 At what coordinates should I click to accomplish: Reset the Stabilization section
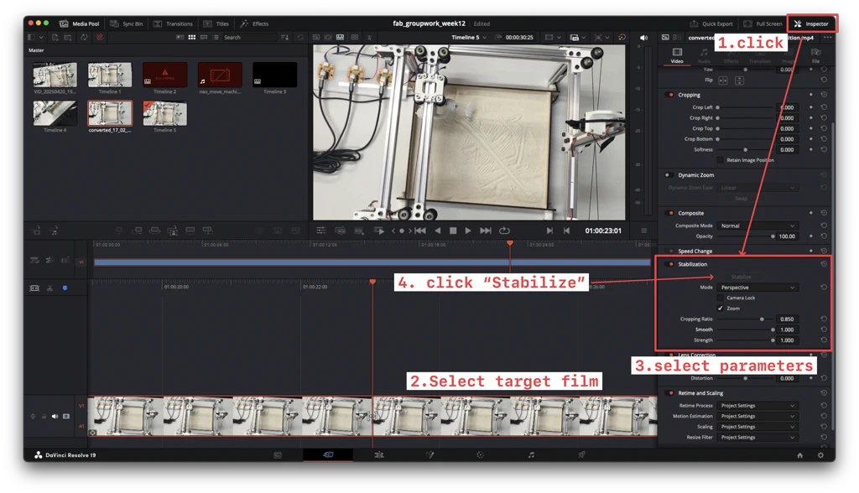tap(824, 264)
